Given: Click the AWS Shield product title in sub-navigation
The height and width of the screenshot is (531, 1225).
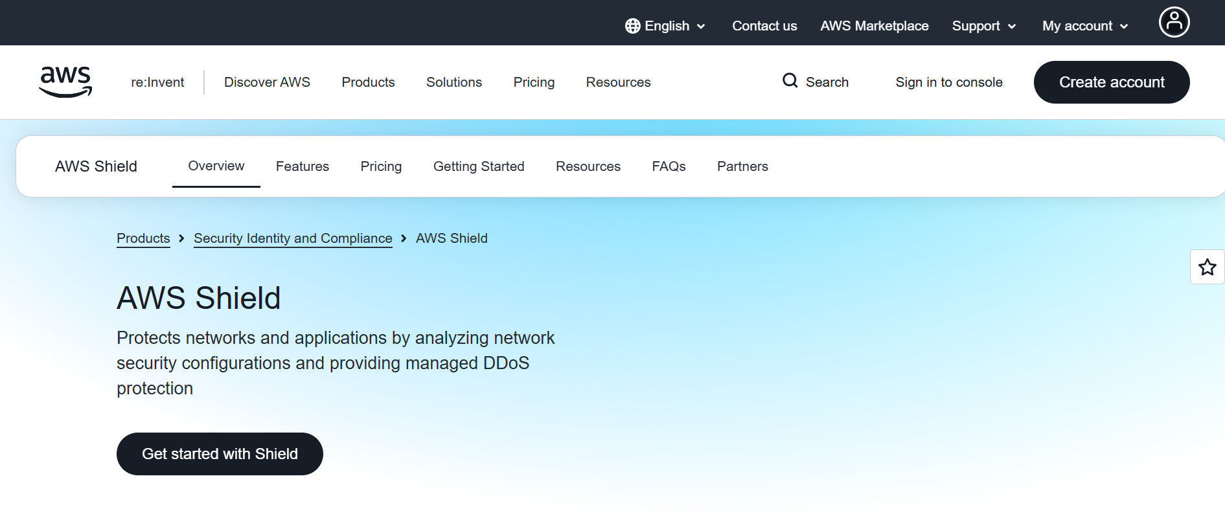Looking at the screenshot, I should tap(96, 166).
